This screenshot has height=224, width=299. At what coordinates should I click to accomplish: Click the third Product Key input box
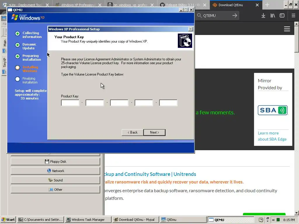tap(119, 103)
